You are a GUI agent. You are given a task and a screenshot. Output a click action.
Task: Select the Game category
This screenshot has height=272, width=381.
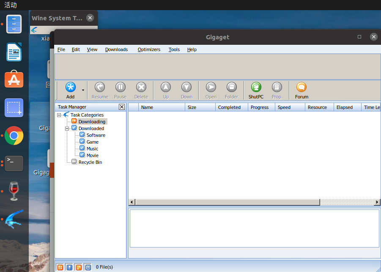pos(93,142)
